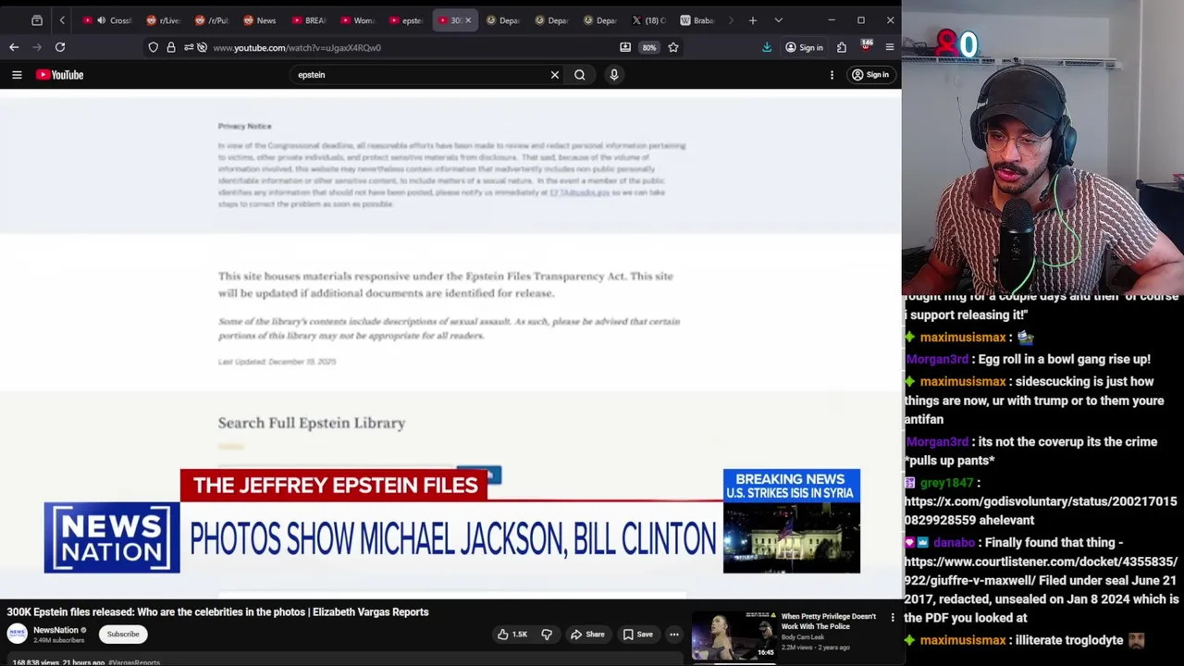This screenshot has height=666, width=1184.
Task: Reload the page with refresh icon
Action: (x=60, y=47)
